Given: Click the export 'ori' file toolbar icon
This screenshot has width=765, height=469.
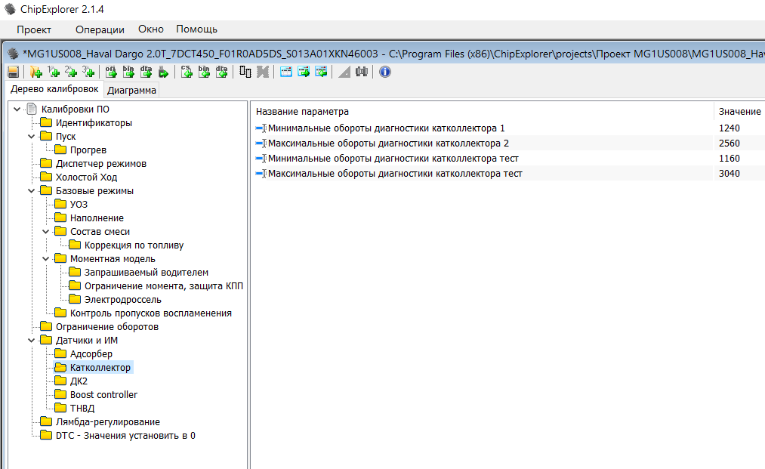Looking at the screenshot, I should pos(111,72).
